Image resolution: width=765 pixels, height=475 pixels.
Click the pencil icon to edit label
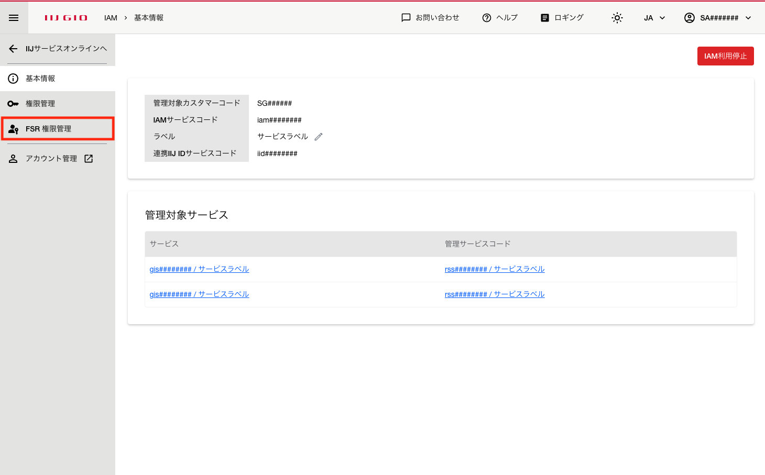319,137
